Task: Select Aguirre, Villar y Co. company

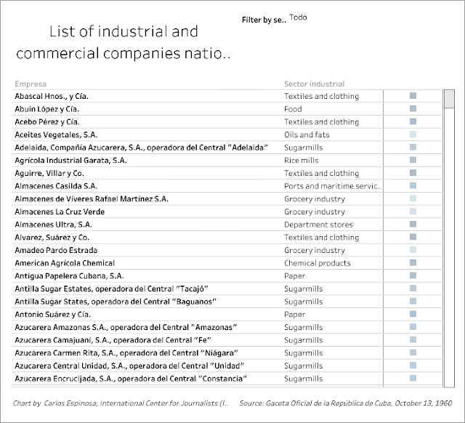Action: [49, 173]
